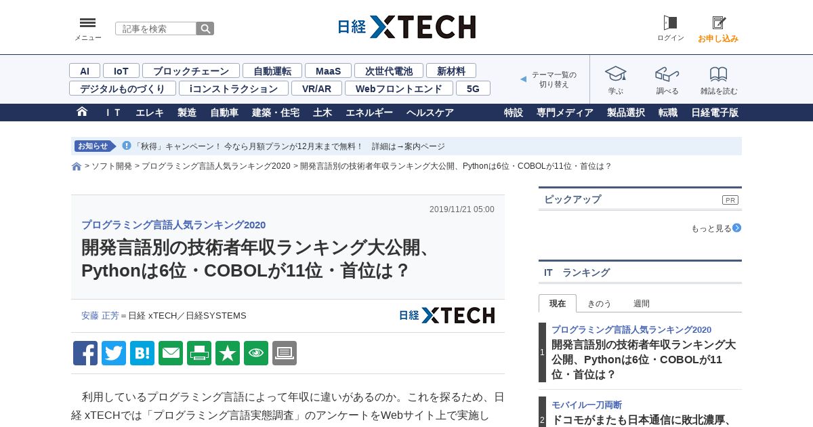This screenshot has height=427, width=813.
Task: Click the 次世代電池 theme tag
Action: point(389,70)
